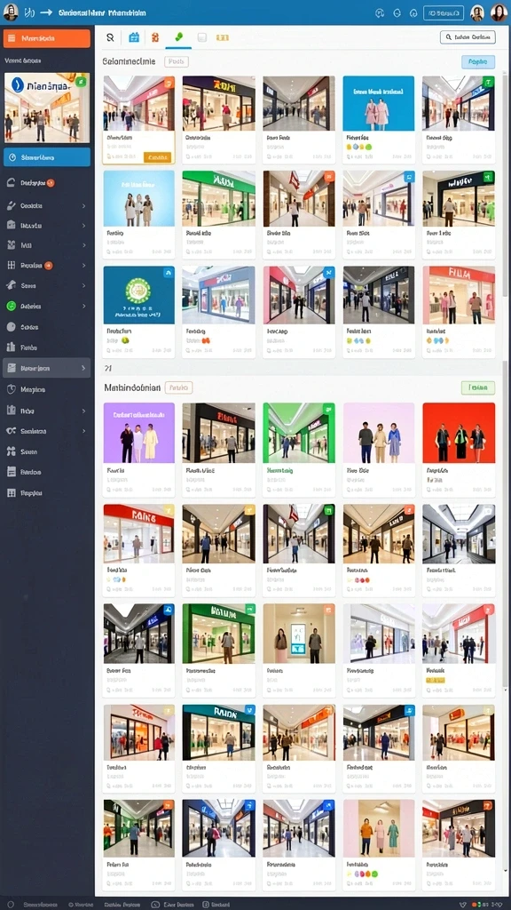Click the outlined button in the blue header
The width and height of the screenshot is (511, 910).
click(x=444, y=12)
